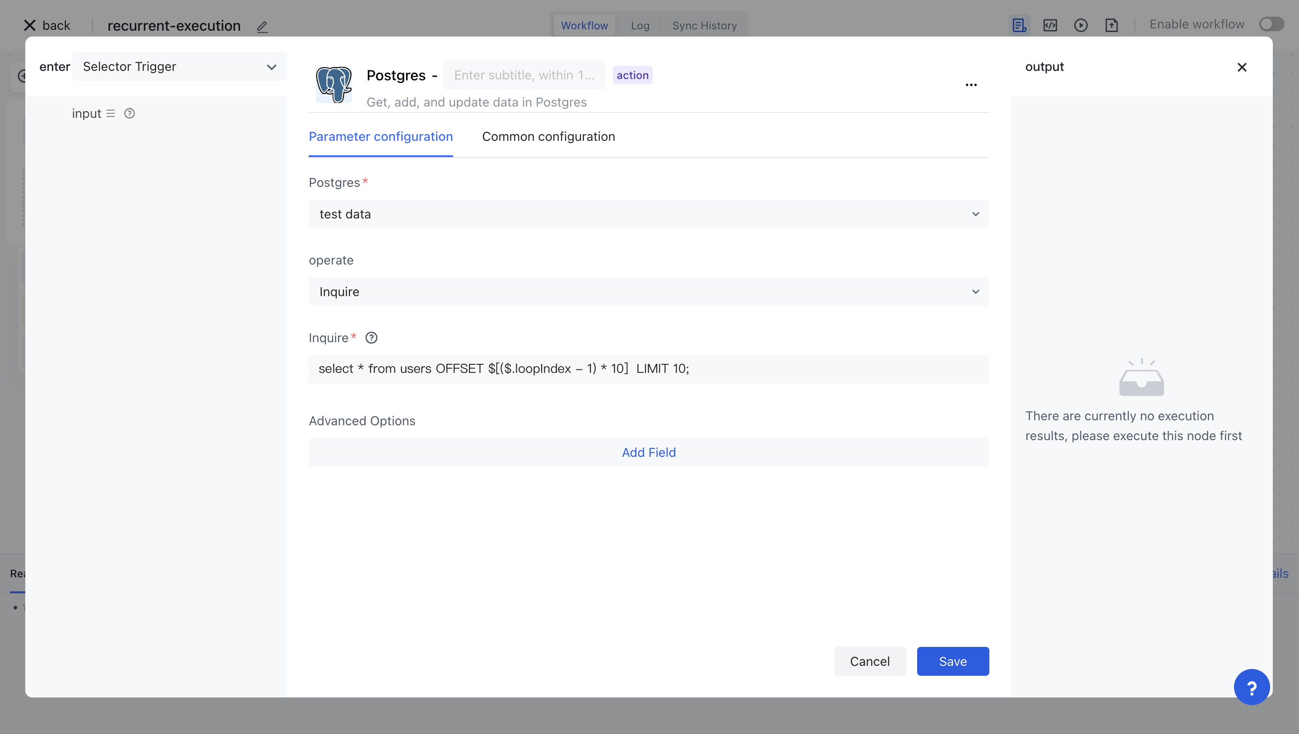This screenshot has width=1299, height=734.
Task: Click the notes icon in top toolbar
Action: pyautogui.click(x=1019, y=25)
